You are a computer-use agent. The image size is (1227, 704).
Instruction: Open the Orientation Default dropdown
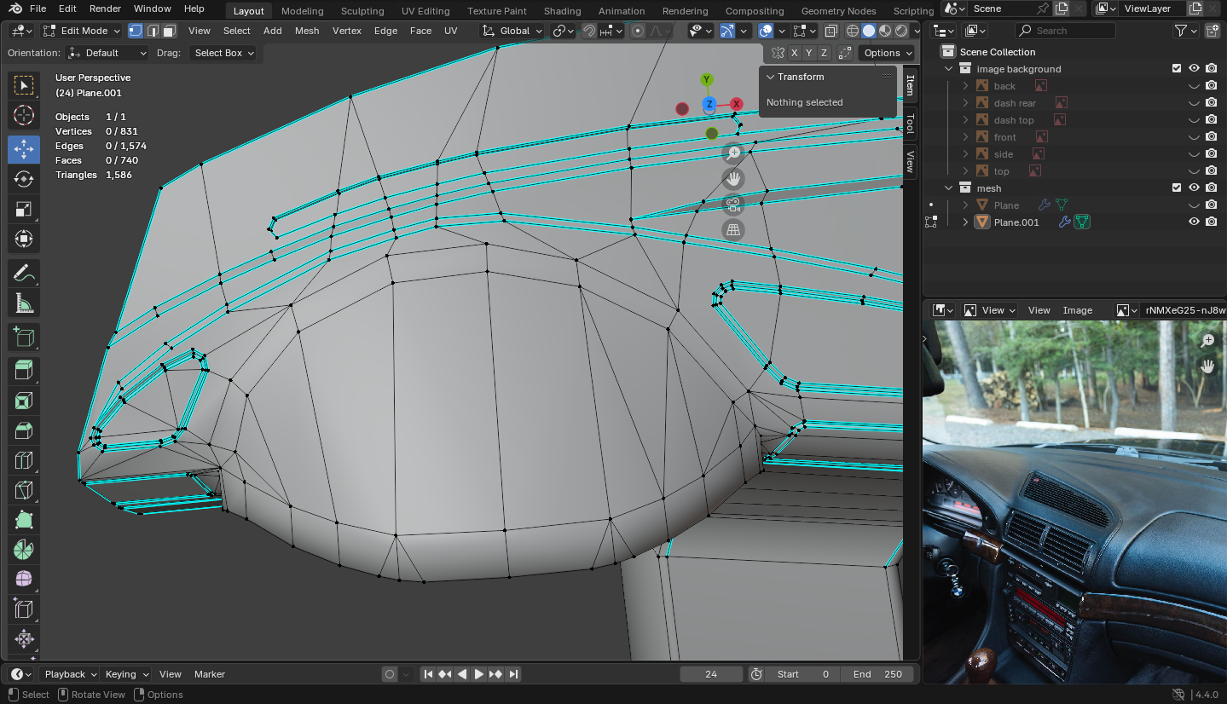107,53
